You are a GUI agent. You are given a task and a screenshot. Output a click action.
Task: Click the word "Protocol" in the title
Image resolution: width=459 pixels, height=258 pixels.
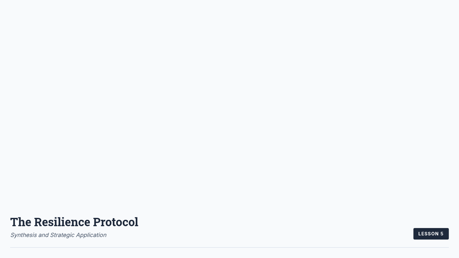pyautogui.click(x=116, y=222)
